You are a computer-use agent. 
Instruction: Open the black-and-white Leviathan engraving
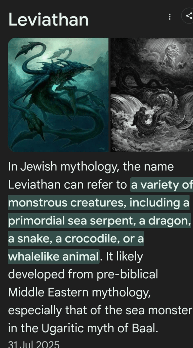(152, 95)
